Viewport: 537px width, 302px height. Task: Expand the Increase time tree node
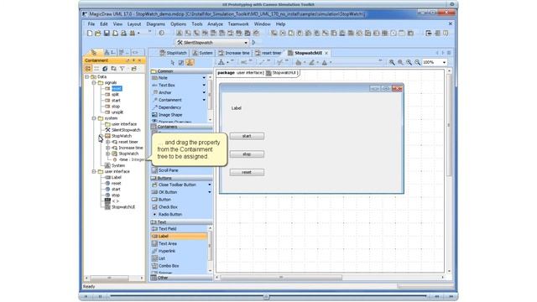click(108, 148)
